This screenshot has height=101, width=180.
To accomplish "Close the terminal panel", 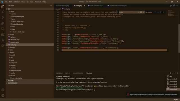I will [178, 73].
